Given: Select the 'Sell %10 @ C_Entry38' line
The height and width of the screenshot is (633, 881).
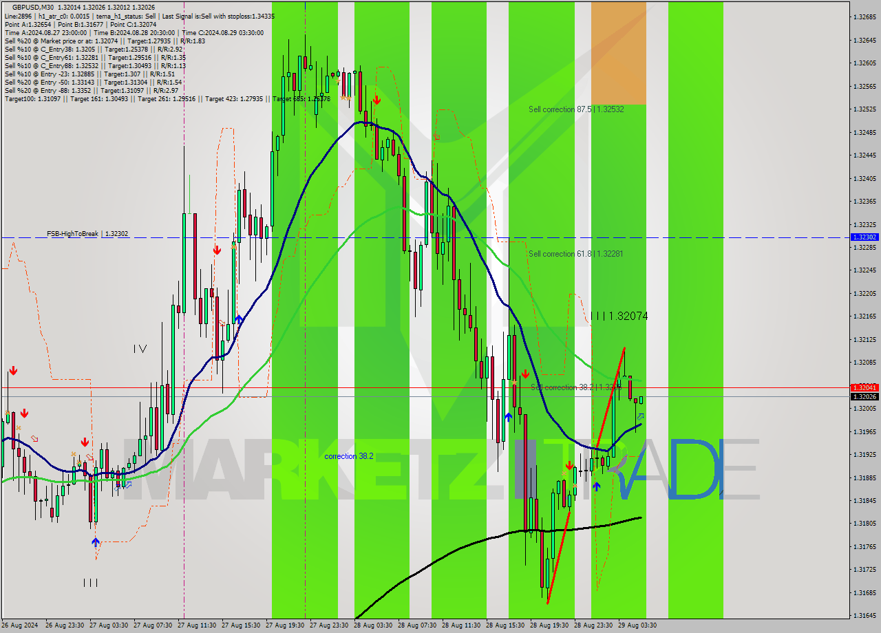Looking at the screenshot, I should click(94, 50).
